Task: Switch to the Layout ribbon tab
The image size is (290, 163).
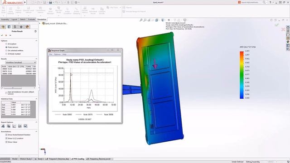Action: point(14,19)
